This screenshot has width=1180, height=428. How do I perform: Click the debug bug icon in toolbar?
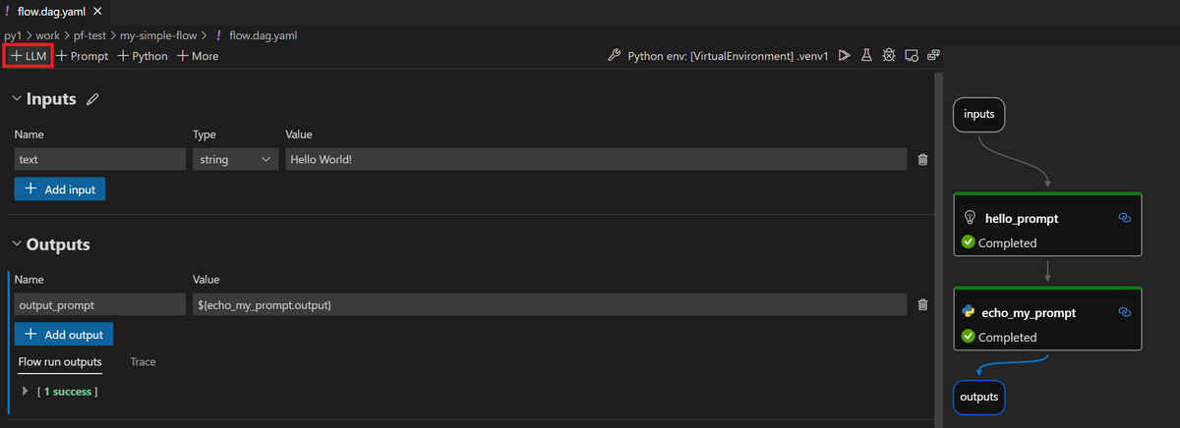pos(889,56)
